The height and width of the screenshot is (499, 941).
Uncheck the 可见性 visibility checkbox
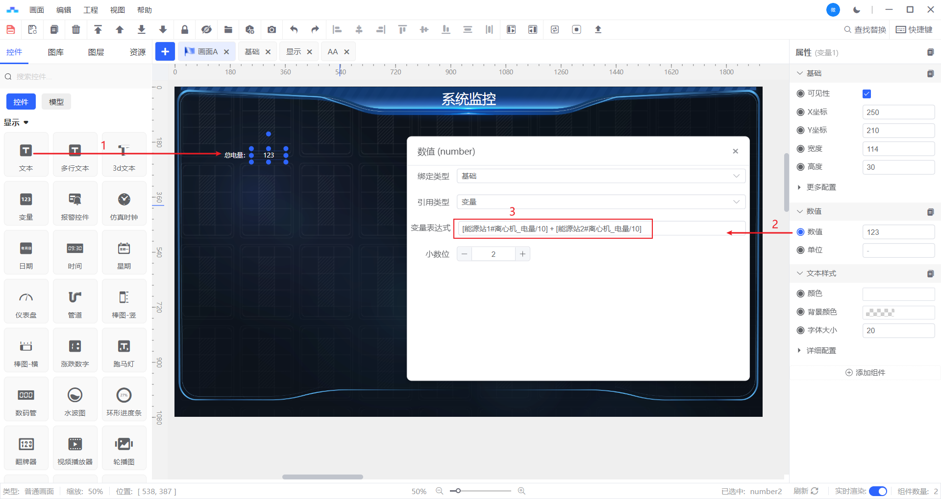[x=867, y=94]
